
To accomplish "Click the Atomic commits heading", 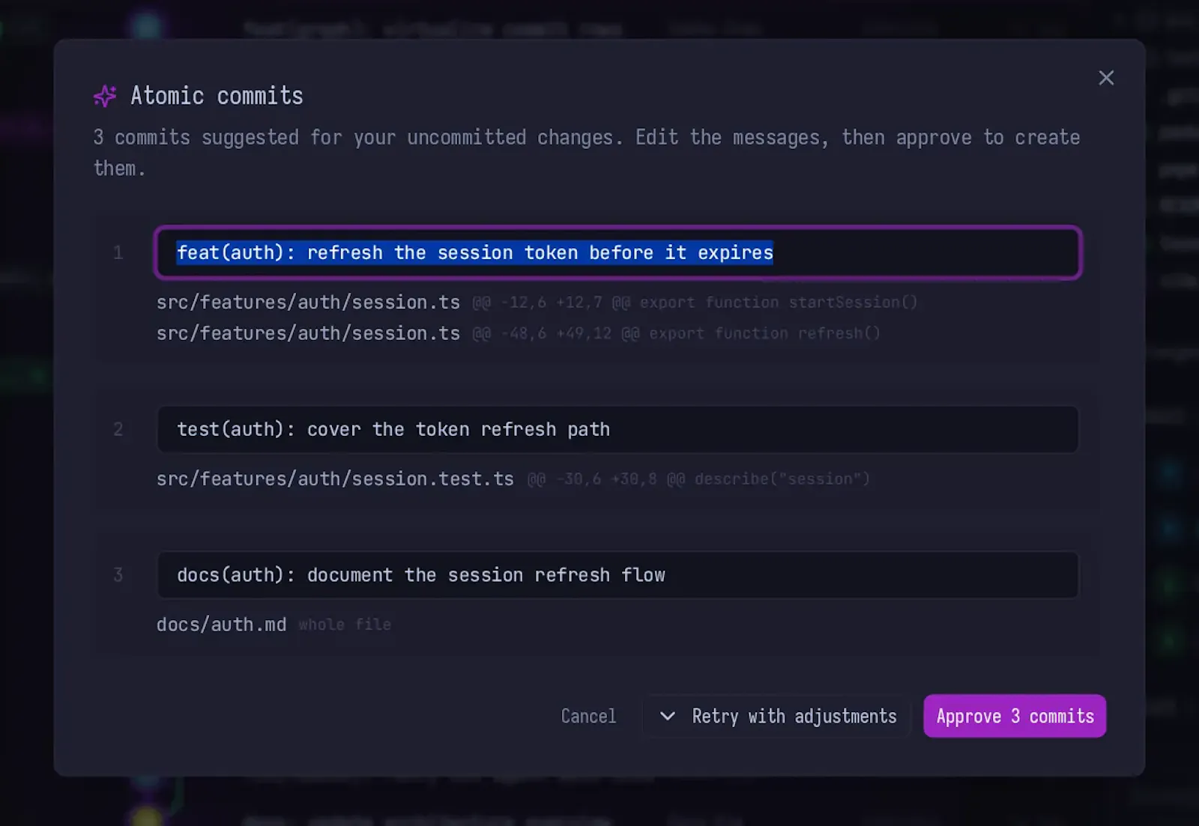I will (217, 96).
